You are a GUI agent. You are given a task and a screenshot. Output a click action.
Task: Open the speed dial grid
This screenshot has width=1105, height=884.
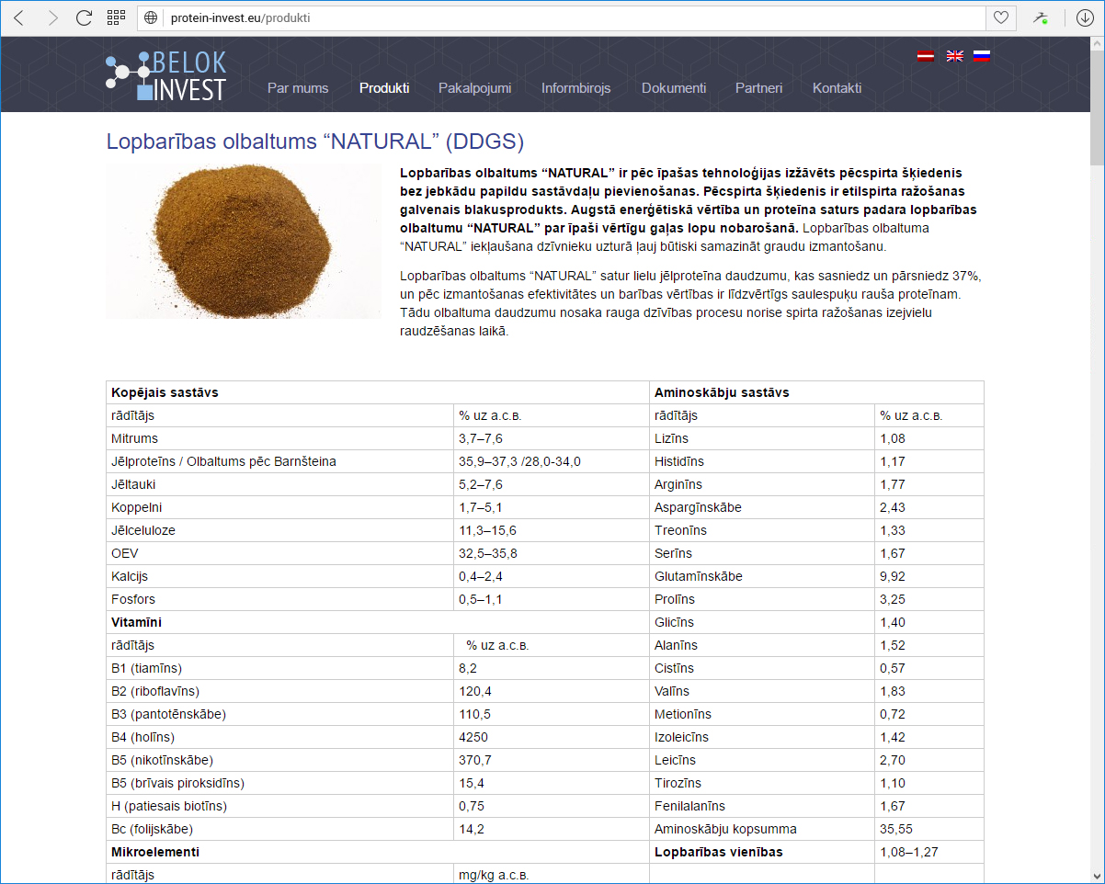116,17
